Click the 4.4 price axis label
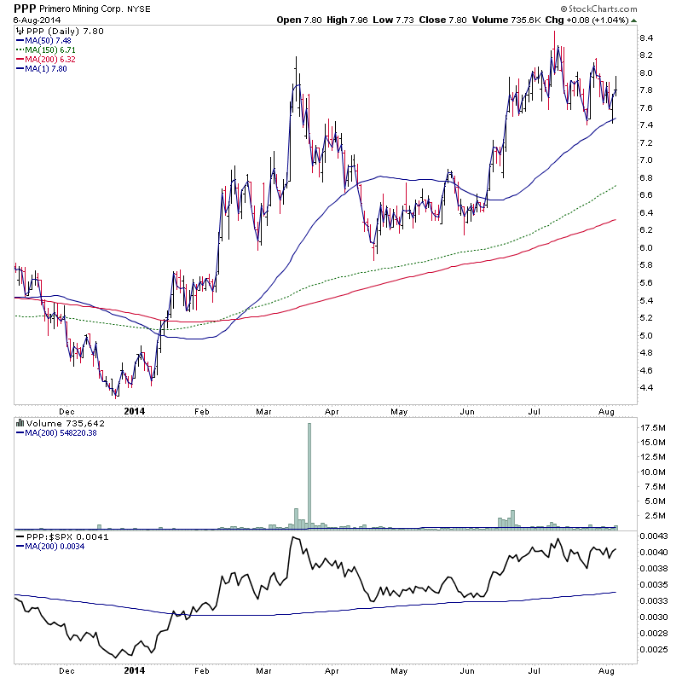 646,388
